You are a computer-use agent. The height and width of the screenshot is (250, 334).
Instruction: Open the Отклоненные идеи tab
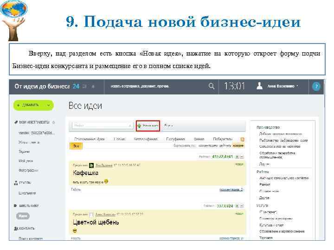pos(89,139)
